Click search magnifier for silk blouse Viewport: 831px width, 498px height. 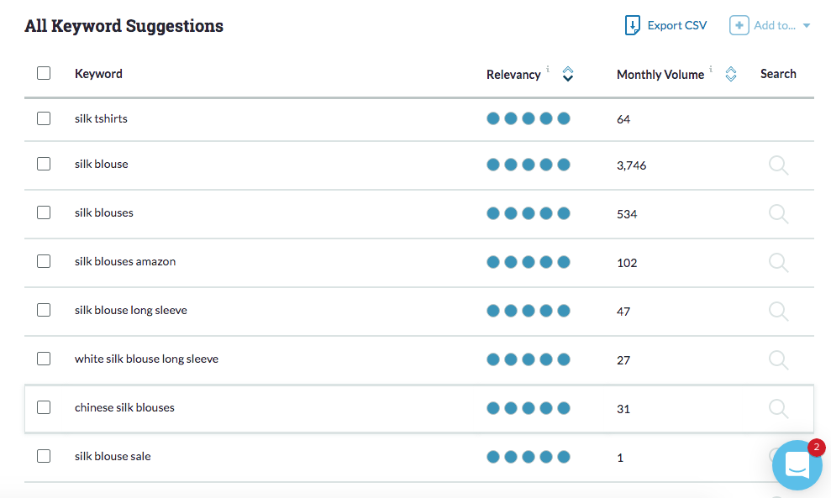pos(779,165)
